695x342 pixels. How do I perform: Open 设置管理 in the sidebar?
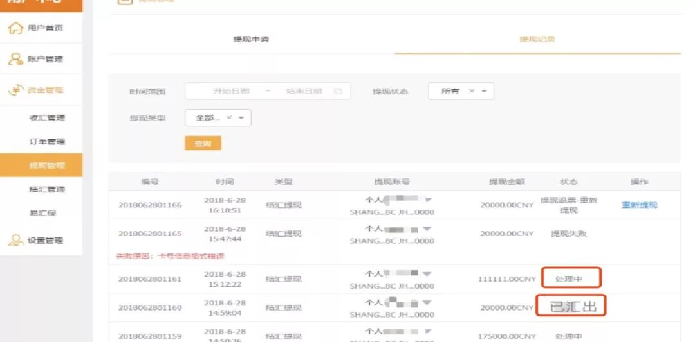pyautogui.click(x=45, y=241)
